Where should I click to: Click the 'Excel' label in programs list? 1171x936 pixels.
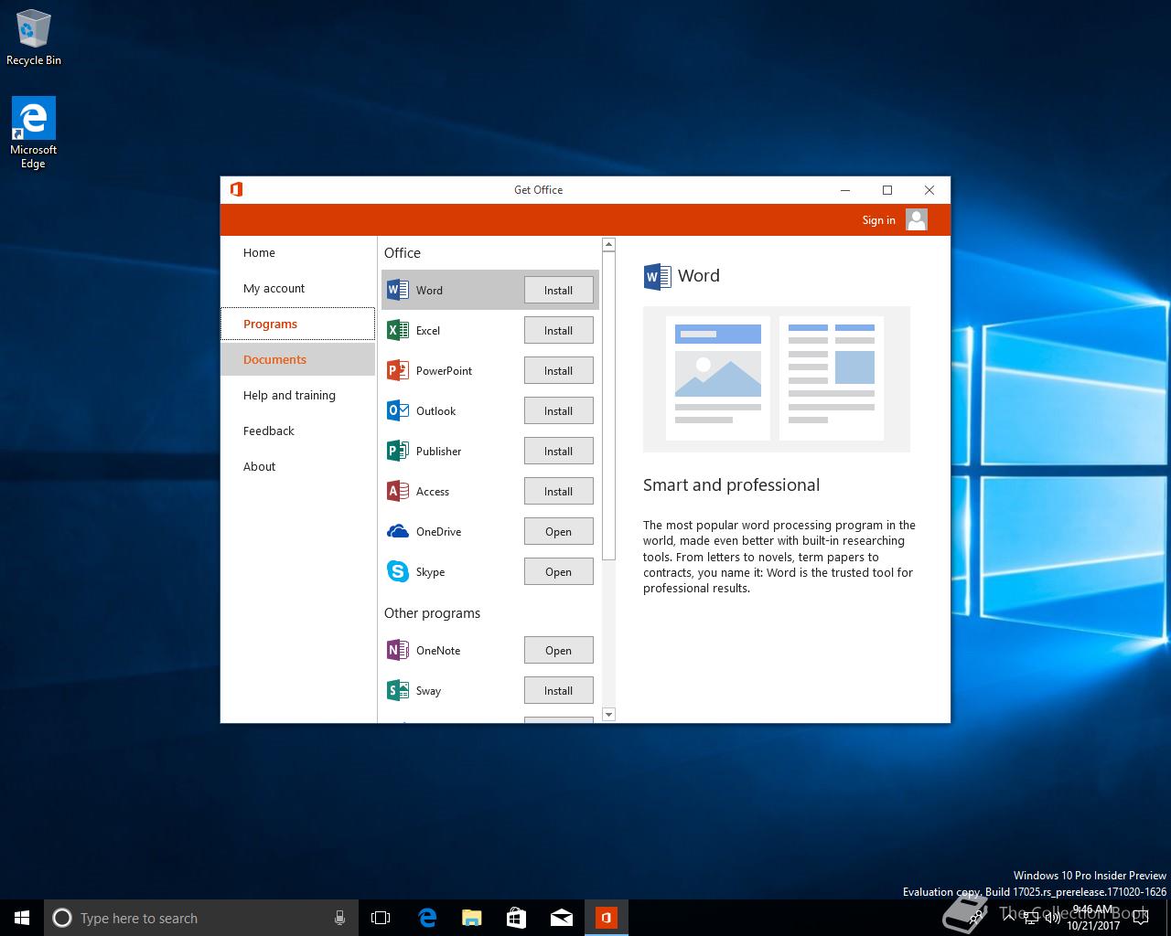click(x=428, y=330)
